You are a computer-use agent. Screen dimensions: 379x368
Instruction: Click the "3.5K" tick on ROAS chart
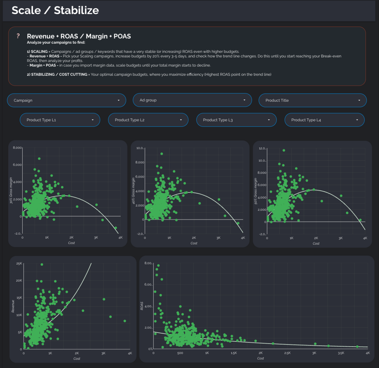click(x=341, y=353)
